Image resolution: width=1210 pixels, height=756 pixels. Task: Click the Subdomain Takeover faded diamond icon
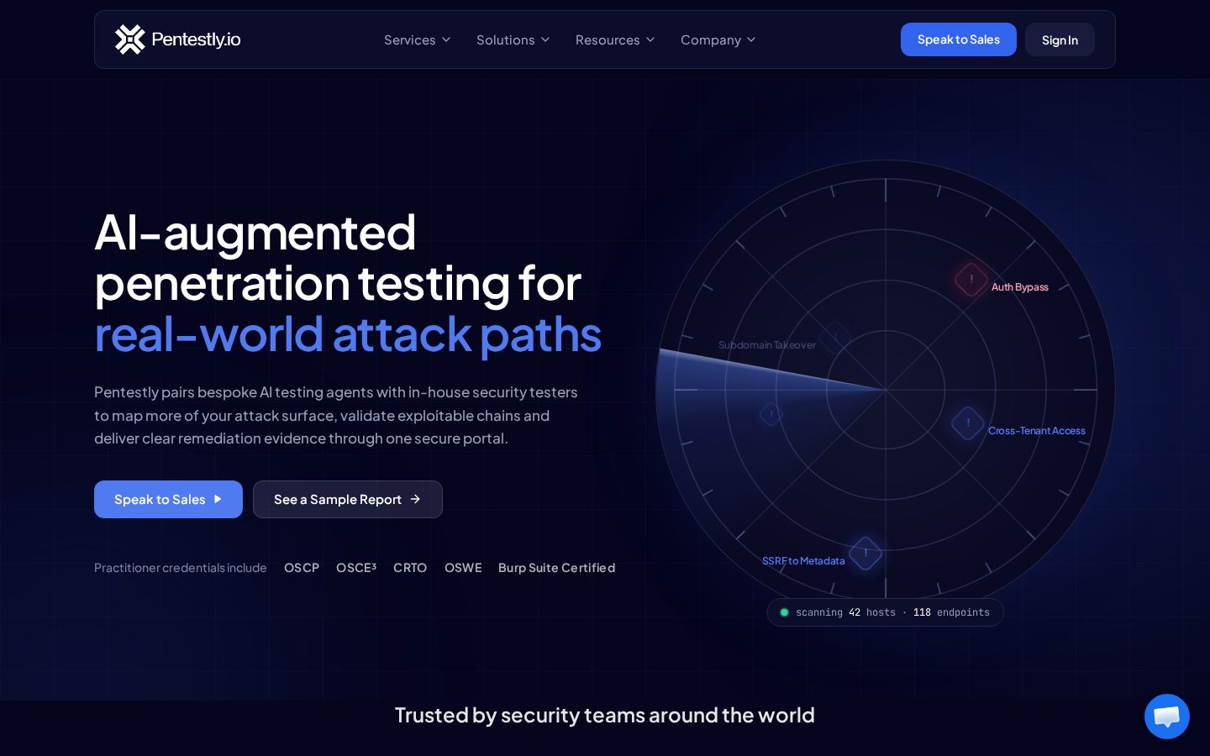click(835, 338)
